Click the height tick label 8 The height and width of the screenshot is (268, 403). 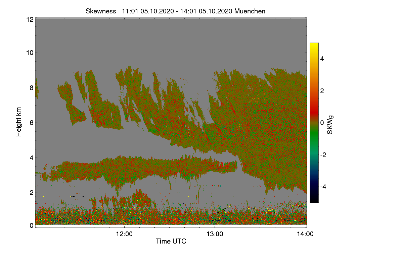31,88
